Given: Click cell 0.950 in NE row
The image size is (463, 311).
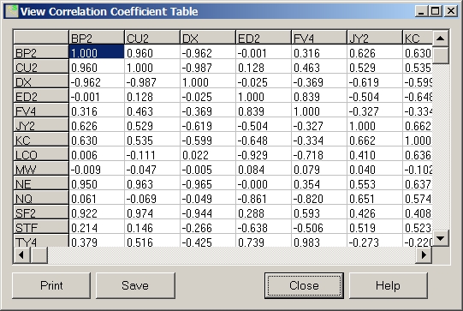Looking at the screenshot, I should tap(97, 183).
